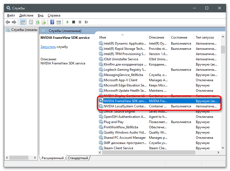The height and width of the screenshot is (171, 230).
Task: Click the Службы window title icon
Action: click(x=8, y=8)
